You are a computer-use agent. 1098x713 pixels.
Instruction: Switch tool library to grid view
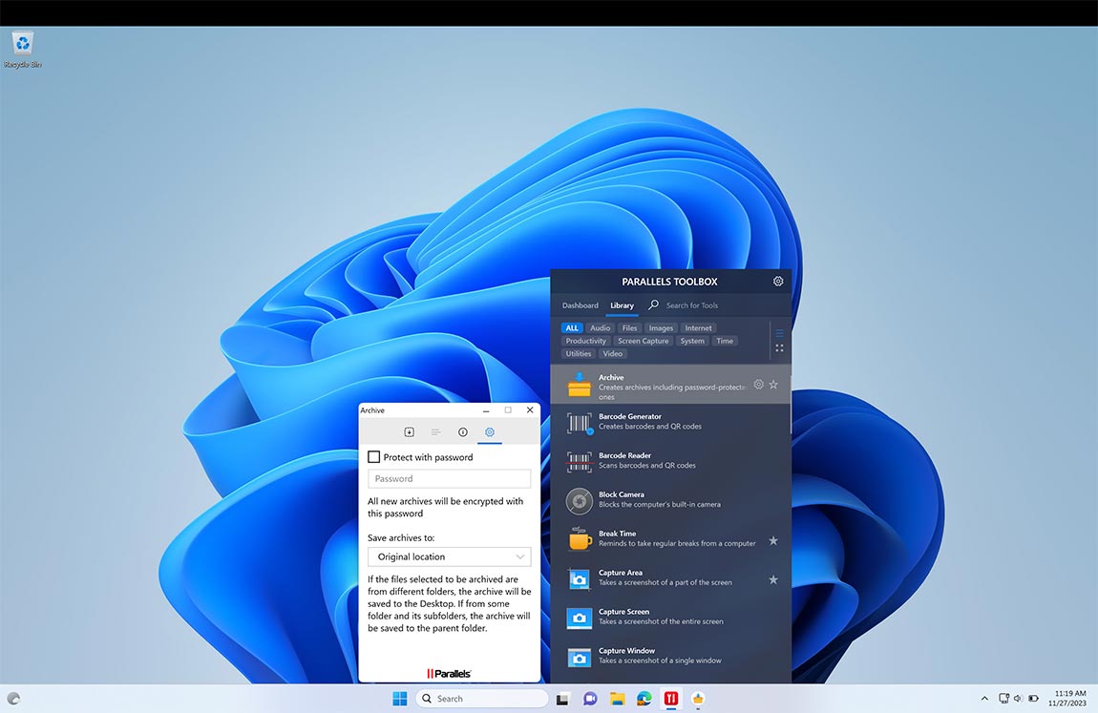tap(779, 347)
